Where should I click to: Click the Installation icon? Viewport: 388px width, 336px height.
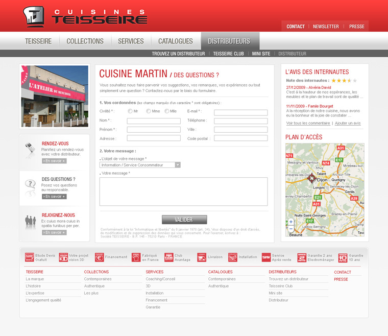coord(233,257)
